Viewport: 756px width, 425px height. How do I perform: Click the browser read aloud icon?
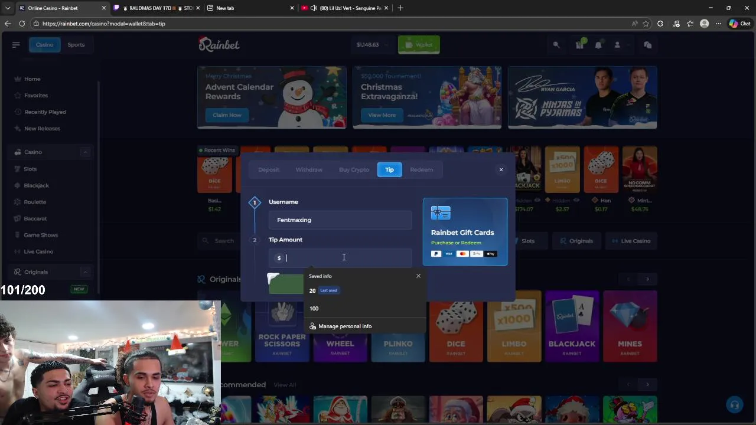(634, 24)
